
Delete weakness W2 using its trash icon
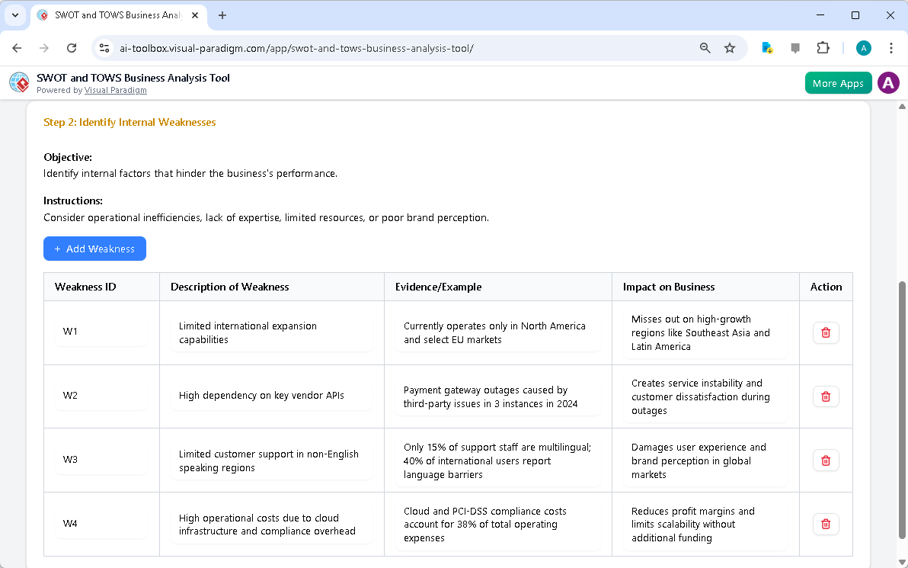tap(825, 396)
